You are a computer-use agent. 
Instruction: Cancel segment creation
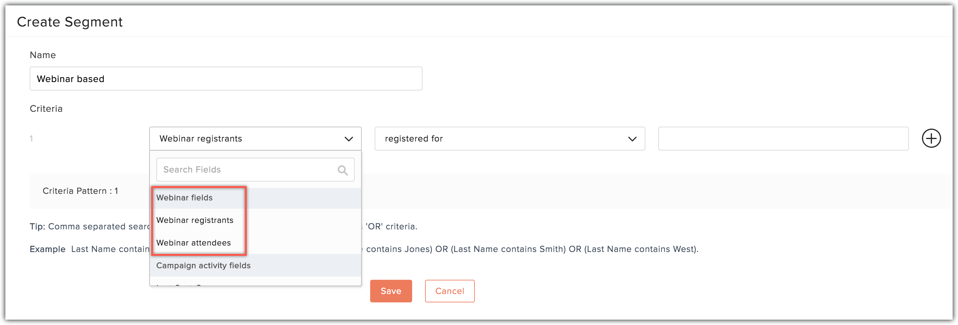(449, 291)
